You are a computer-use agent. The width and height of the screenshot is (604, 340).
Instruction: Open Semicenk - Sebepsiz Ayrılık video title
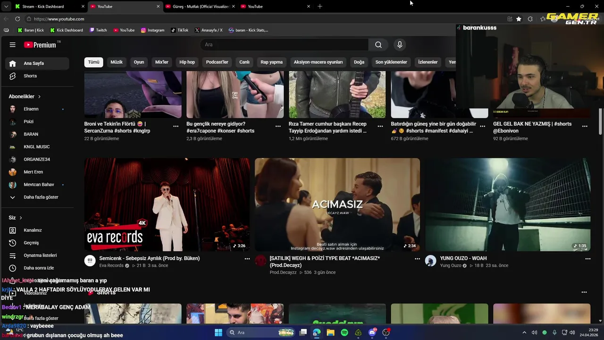tap(150, 258)
